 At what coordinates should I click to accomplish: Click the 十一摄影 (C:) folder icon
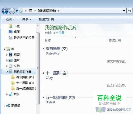click(13, 83)
